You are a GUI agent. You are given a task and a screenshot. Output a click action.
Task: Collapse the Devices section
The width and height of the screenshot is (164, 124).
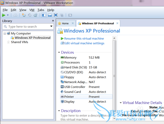[59, 52]
